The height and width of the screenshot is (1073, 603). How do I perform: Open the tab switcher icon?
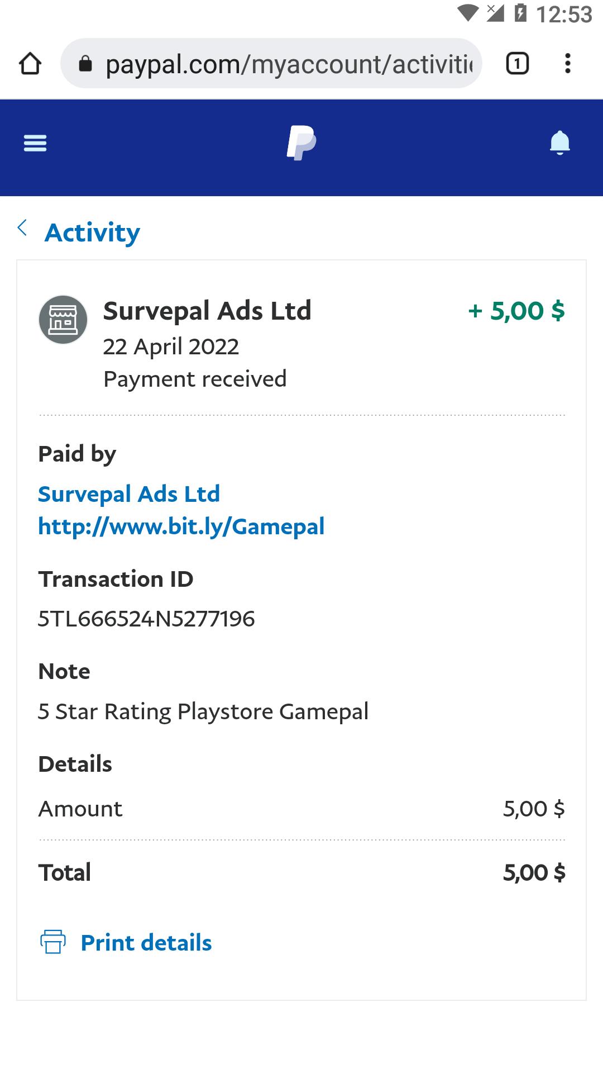click(x=517, y=64)
